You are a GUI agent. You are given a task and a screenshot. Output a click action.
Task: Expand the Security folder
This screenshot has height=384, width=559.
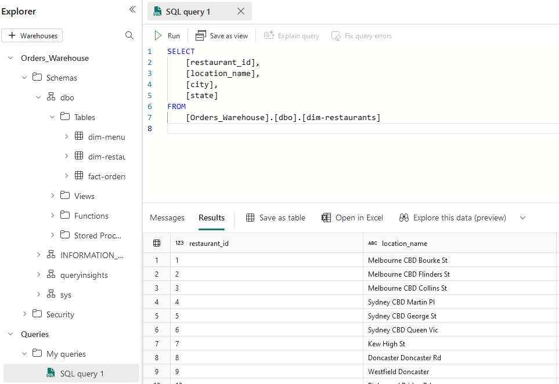tap(24, 314)
